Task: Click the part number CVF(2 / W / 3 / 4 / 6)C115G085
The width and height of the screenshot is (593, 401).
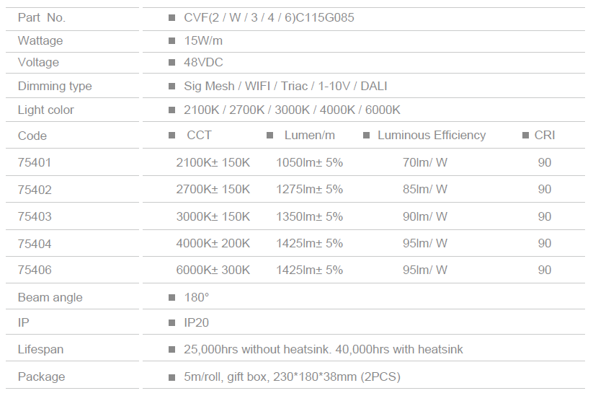Action: [269, 18]
